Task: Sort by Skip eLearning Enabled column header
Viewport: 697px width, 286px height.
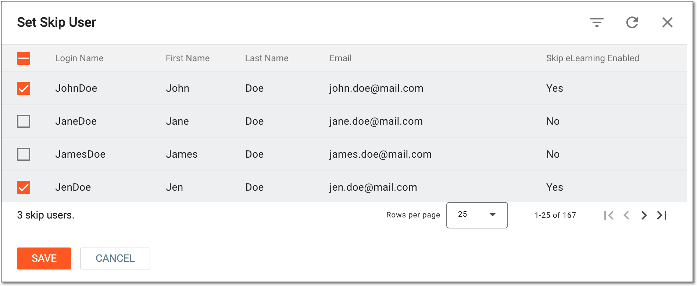Action: point(593,58)
